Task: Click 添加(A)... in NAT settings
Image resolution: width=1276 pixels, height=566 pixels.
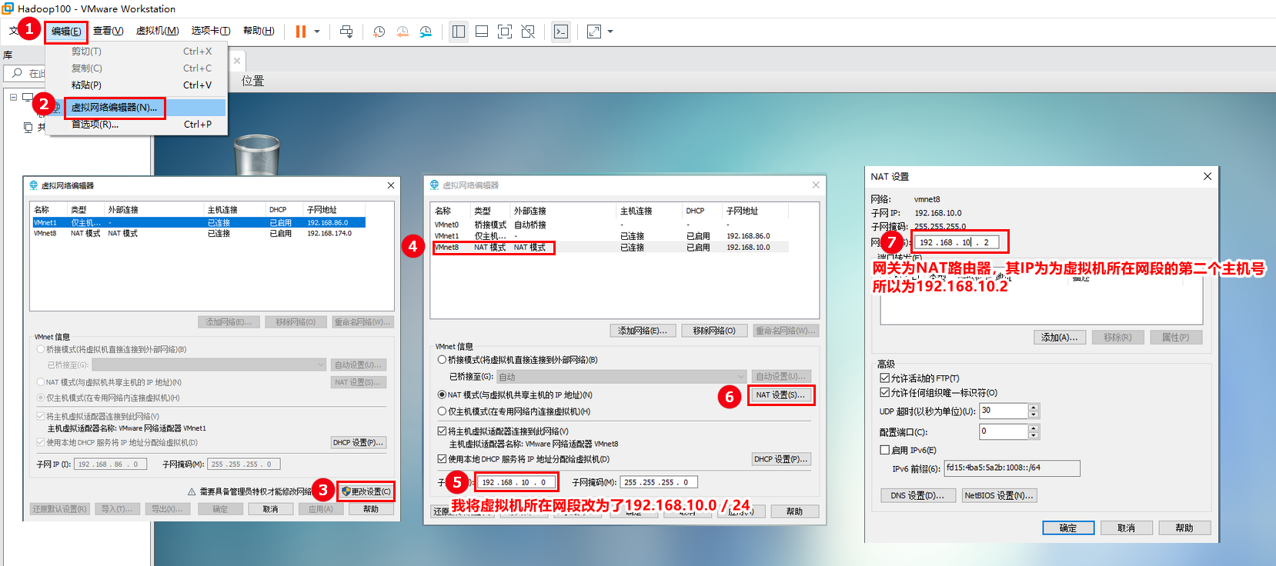Action: click(1060, 338)
